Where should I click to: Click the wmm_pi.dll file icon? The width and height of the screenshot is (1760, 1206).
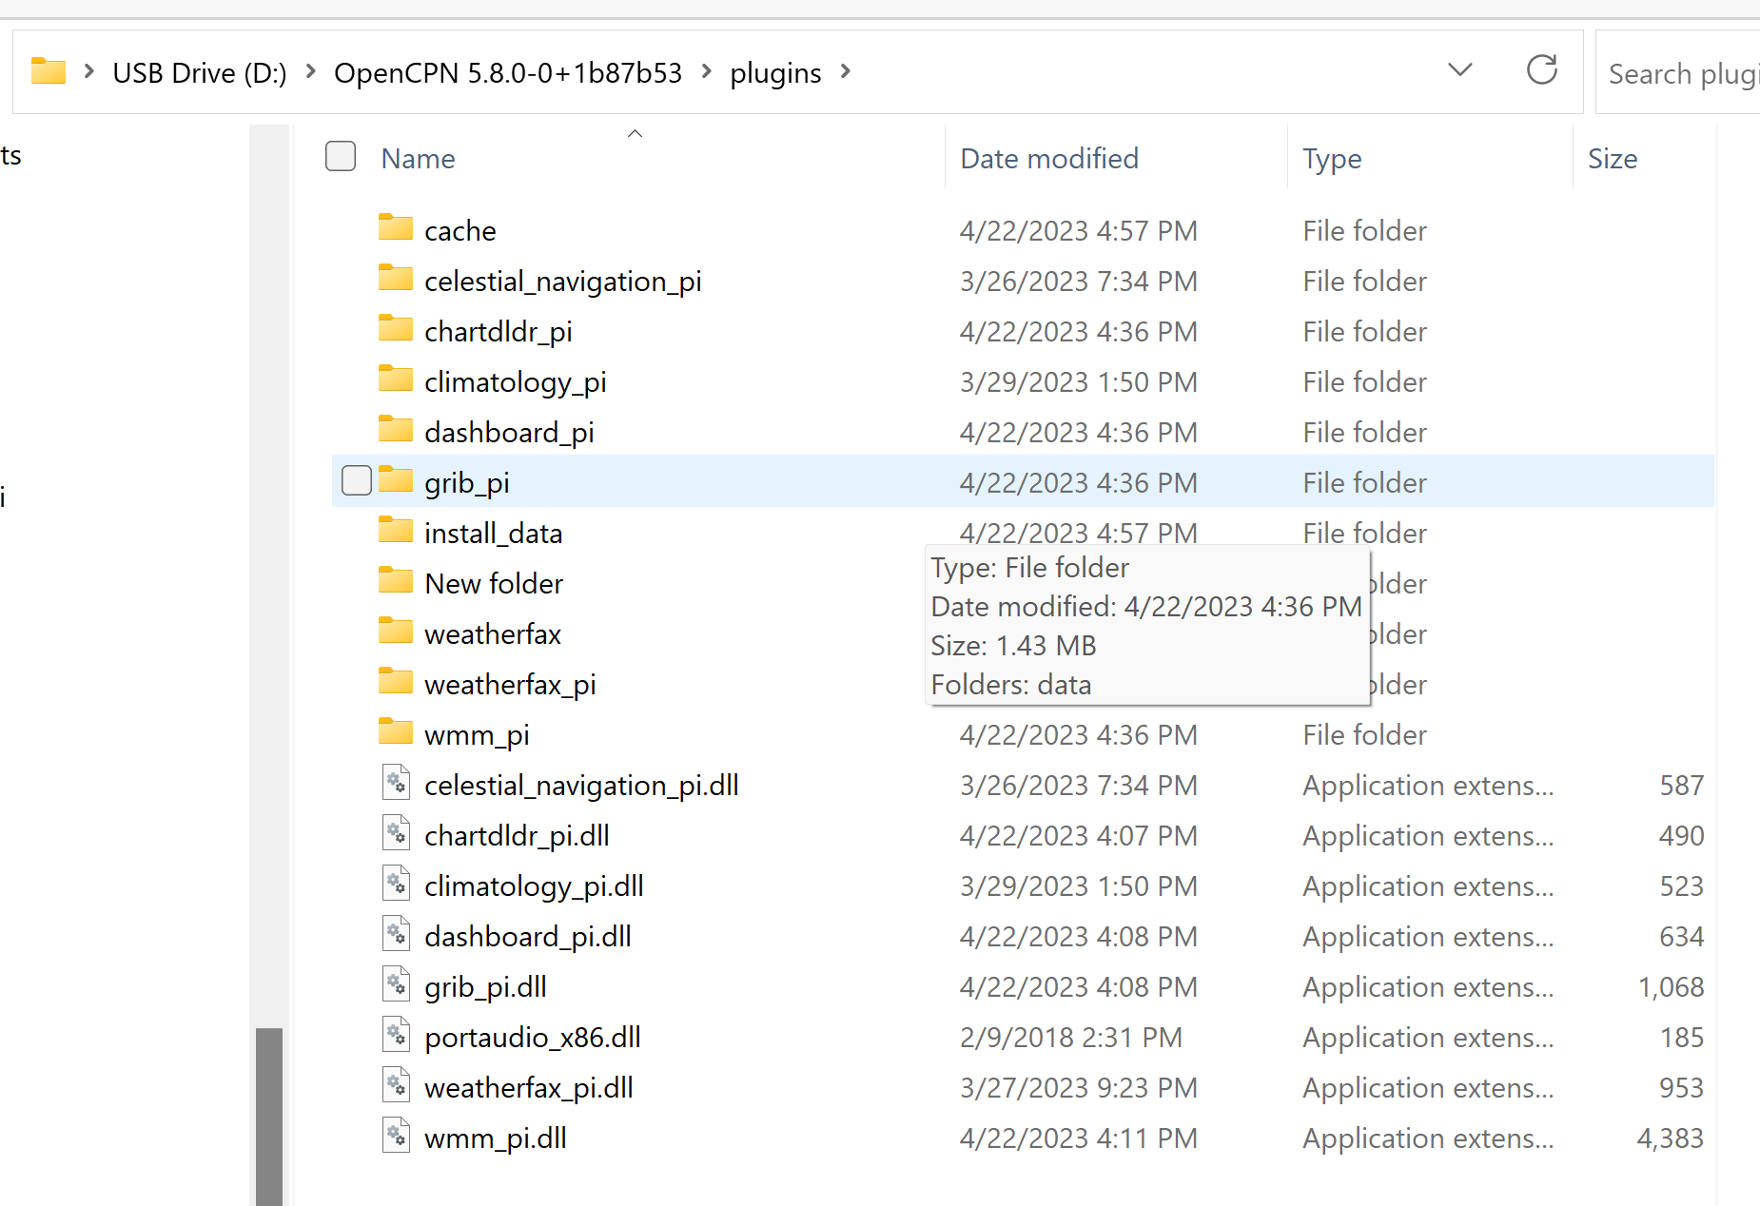395,1135
